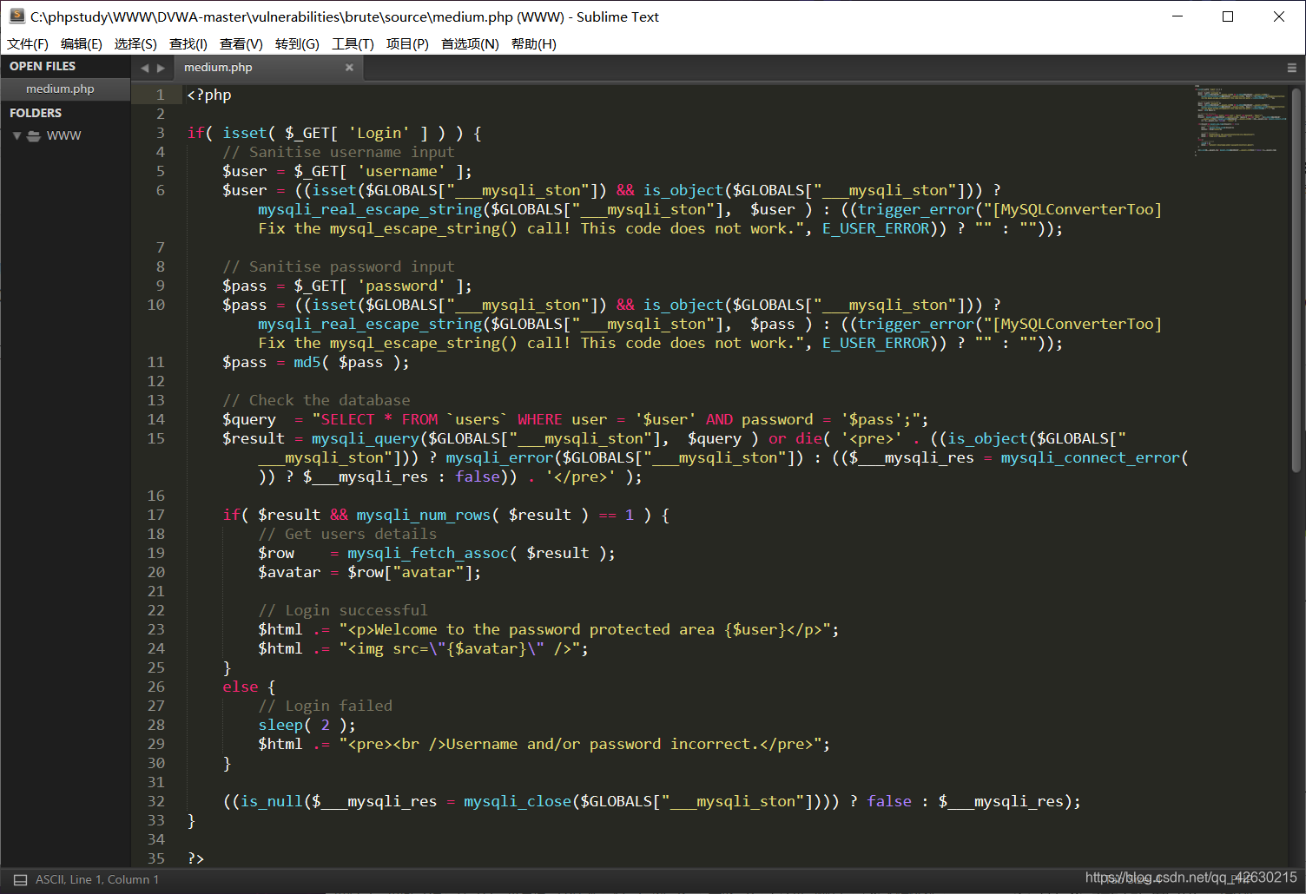This screenshot has height=894, width=1306.
Task: Click the FOLDERS section header
Action: [x=36, y=113]
